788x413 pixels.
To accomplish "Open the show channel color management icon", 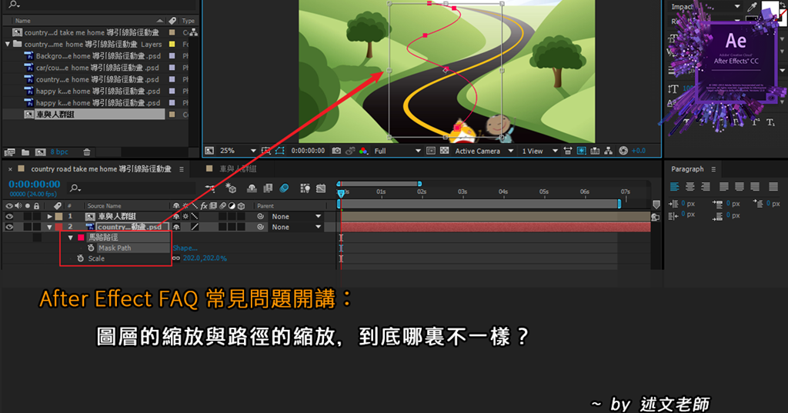I will [363, 151].
